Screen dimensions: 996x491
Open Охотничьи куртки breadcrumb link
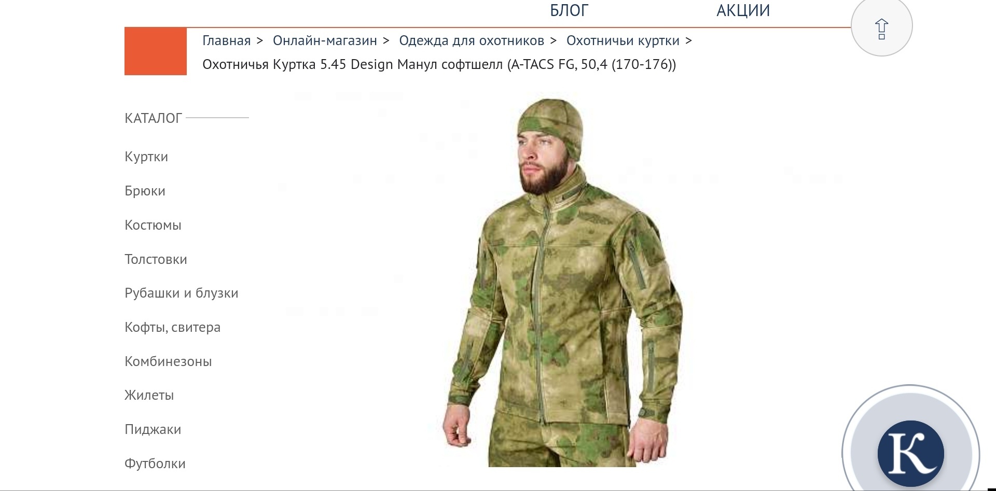622,40
